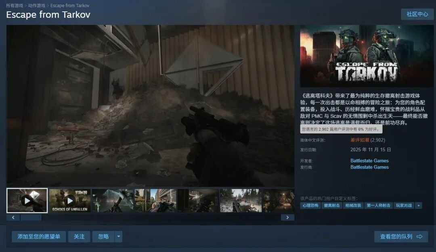
Task: Click 添加至您的愿望单 wishlist button
Action: 39,237
